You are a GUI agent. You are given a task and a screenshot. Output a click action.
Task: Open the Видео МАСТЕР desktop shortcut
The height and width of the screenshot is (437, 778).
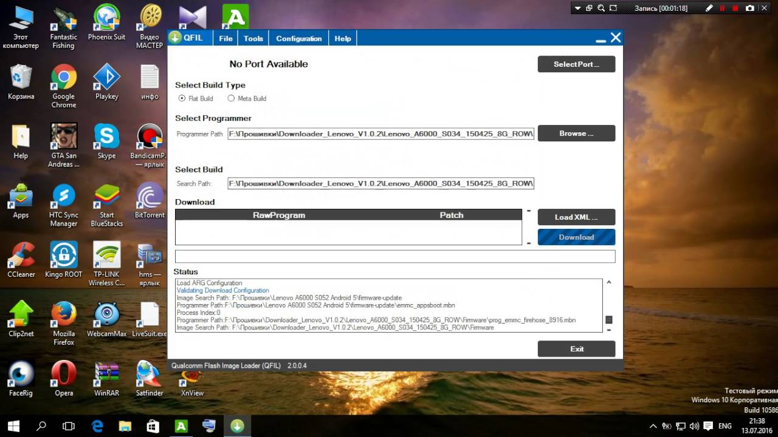pyautogui.click(x=150, y=28)
